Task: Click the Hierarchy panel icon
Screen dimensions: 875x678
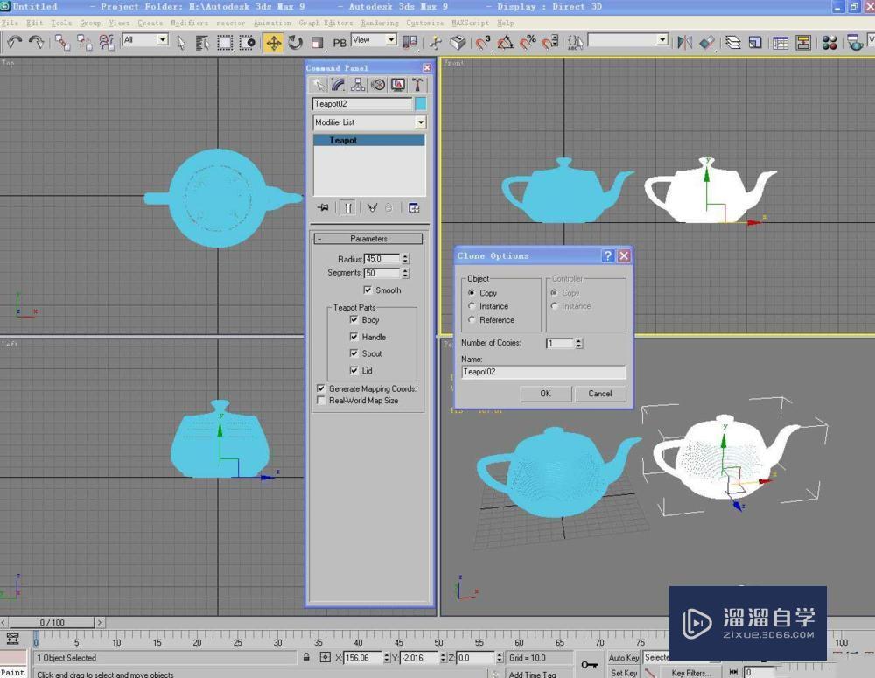Action: (x=358, y=84)
